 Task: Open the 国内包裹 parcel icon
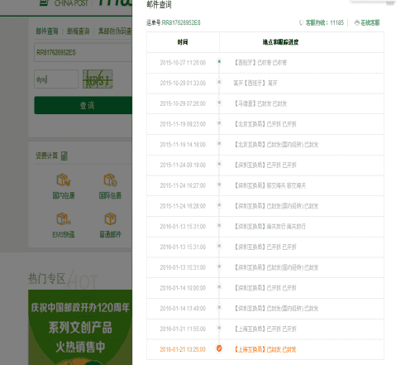[64, 180]
